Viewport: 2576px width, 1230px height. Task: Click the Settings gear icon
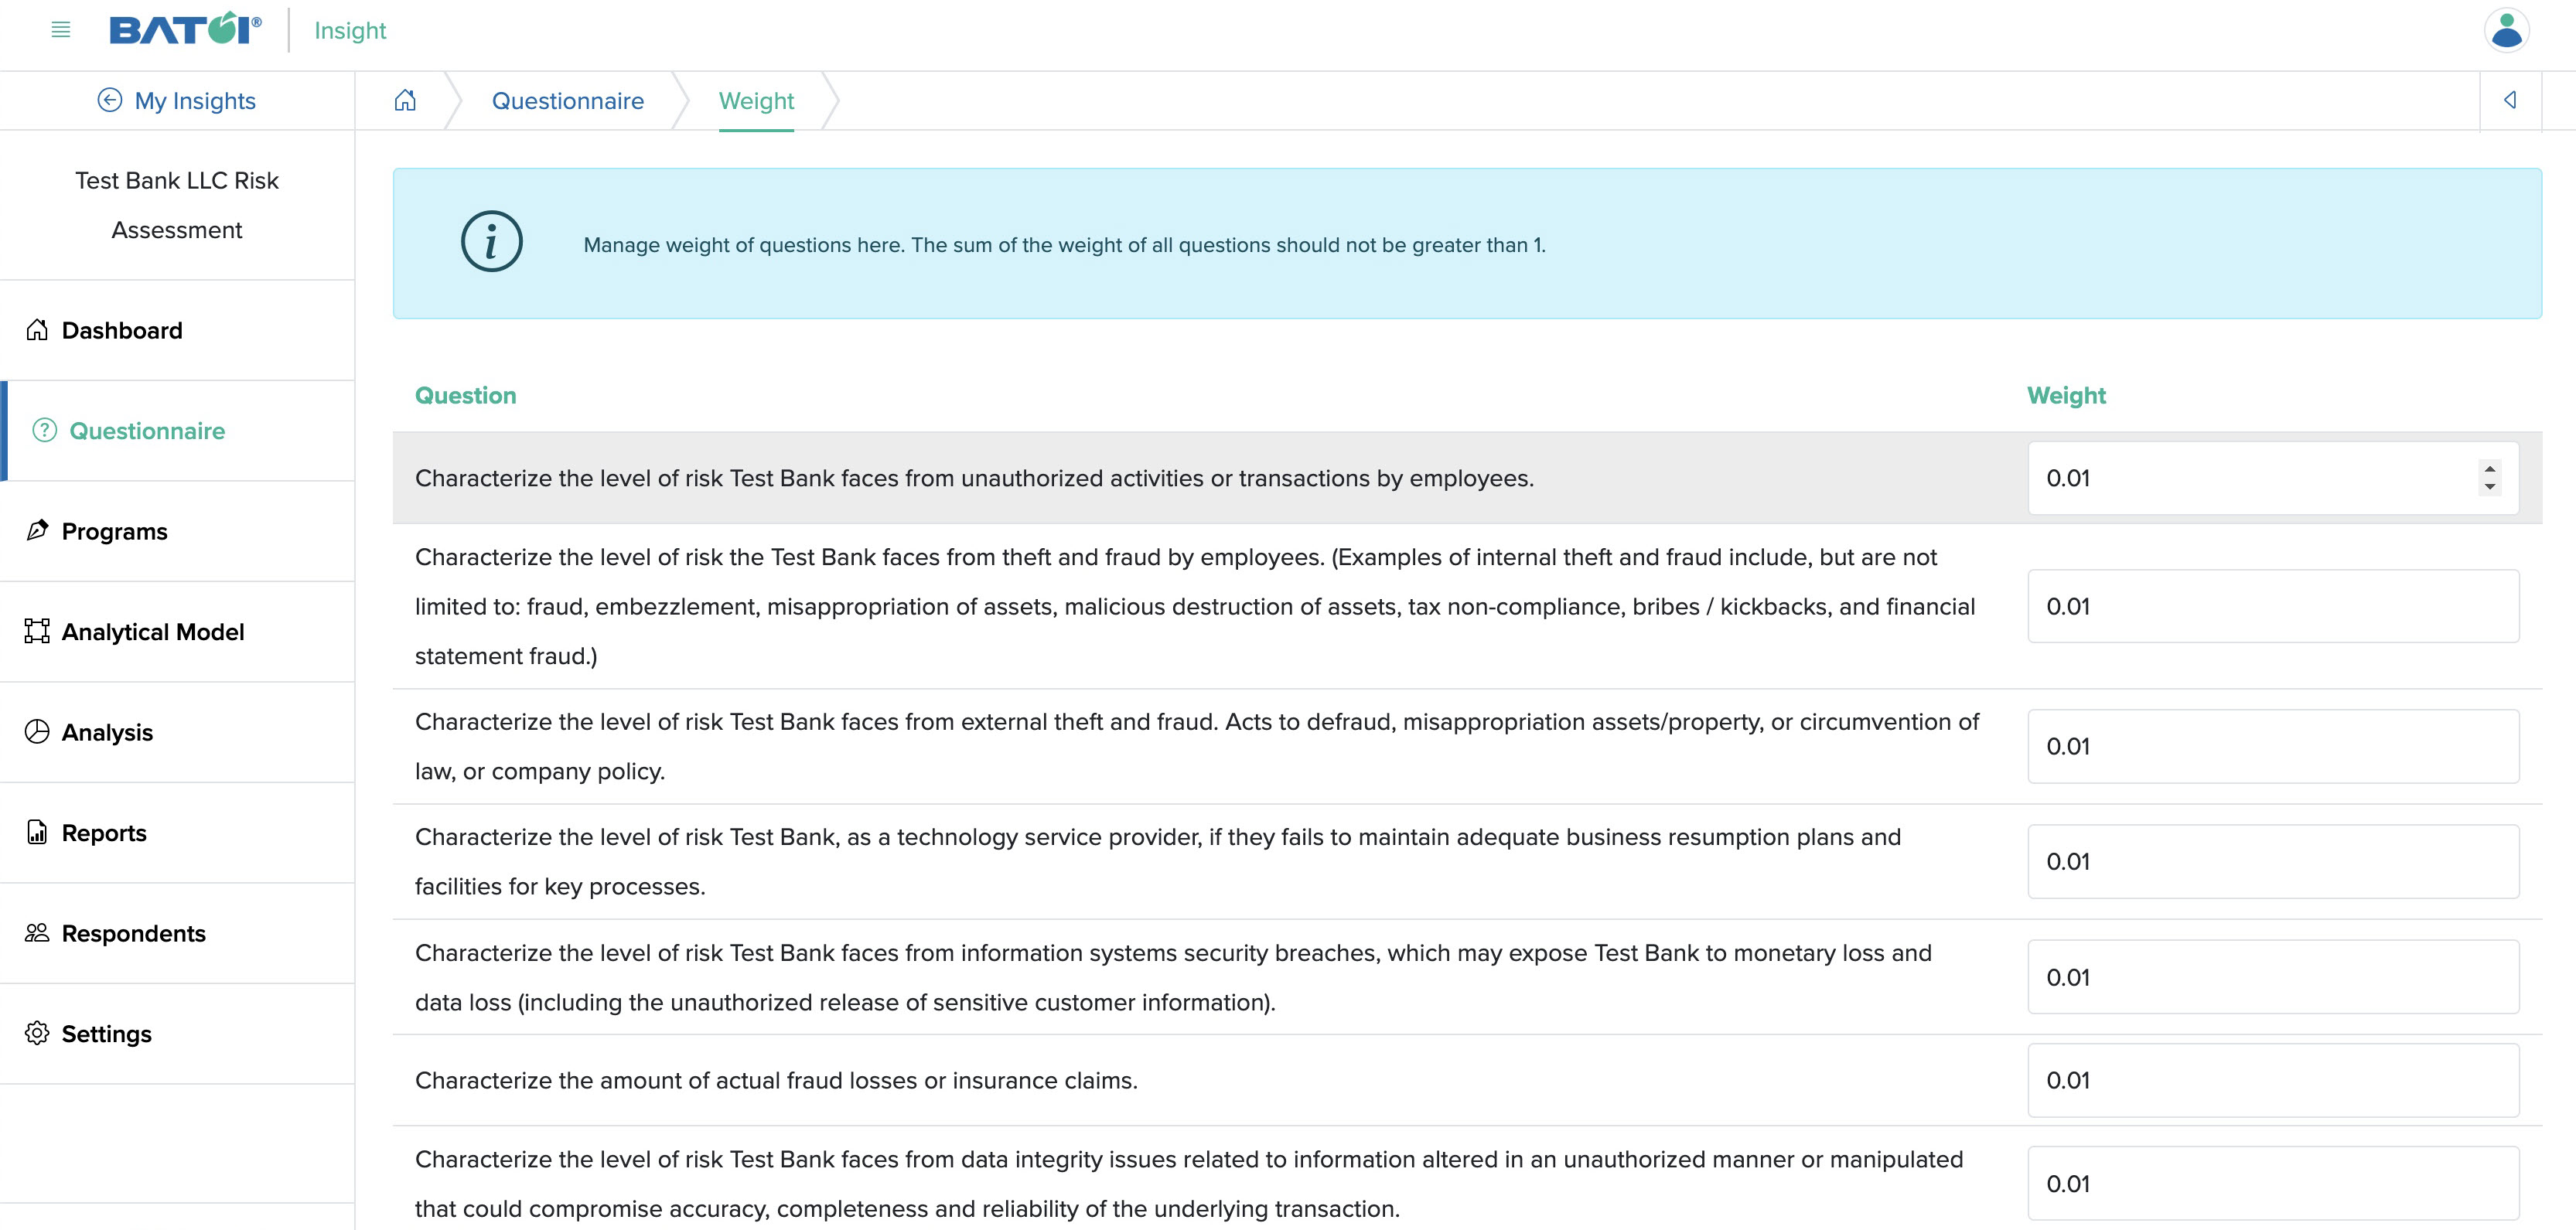(37, 1033)
